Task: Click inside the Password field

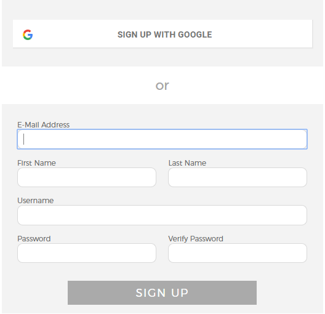Action: (87, 253)
